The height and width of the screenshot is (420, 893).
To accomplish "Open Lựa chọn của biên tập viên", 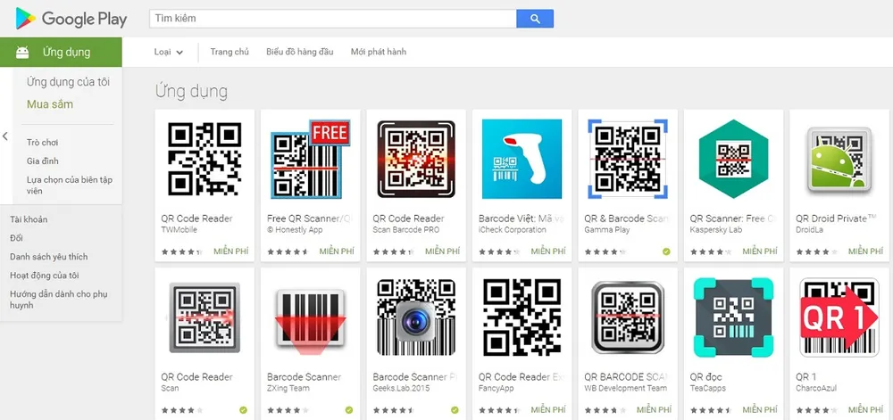I will [70, 185].
